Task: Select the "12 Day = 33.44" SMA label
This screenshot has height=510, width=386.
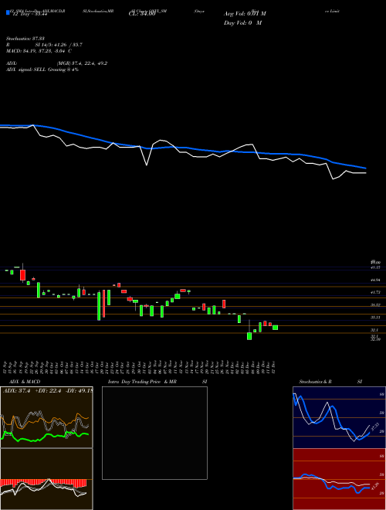Action: pos(30,15)
